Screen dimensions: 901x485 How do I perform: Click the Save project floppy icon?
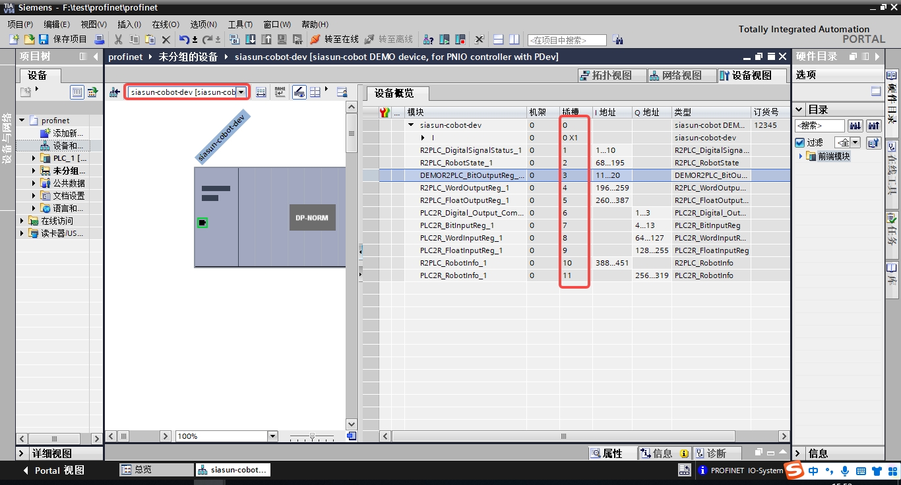(43, 40)
